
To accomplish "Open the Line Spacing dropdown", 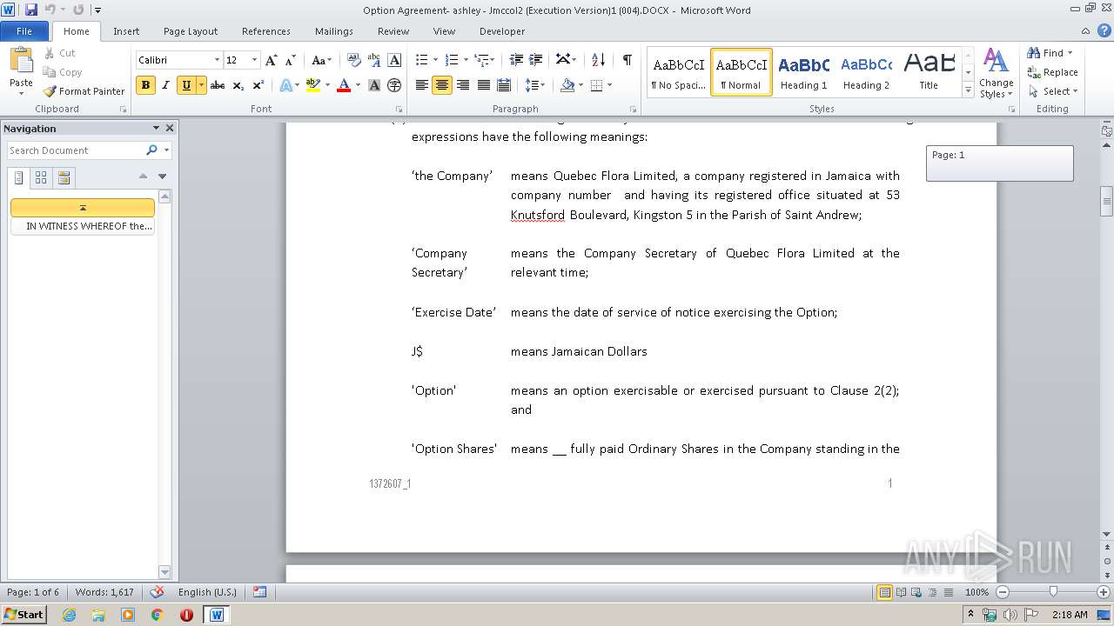I will [x=535, y=85].
